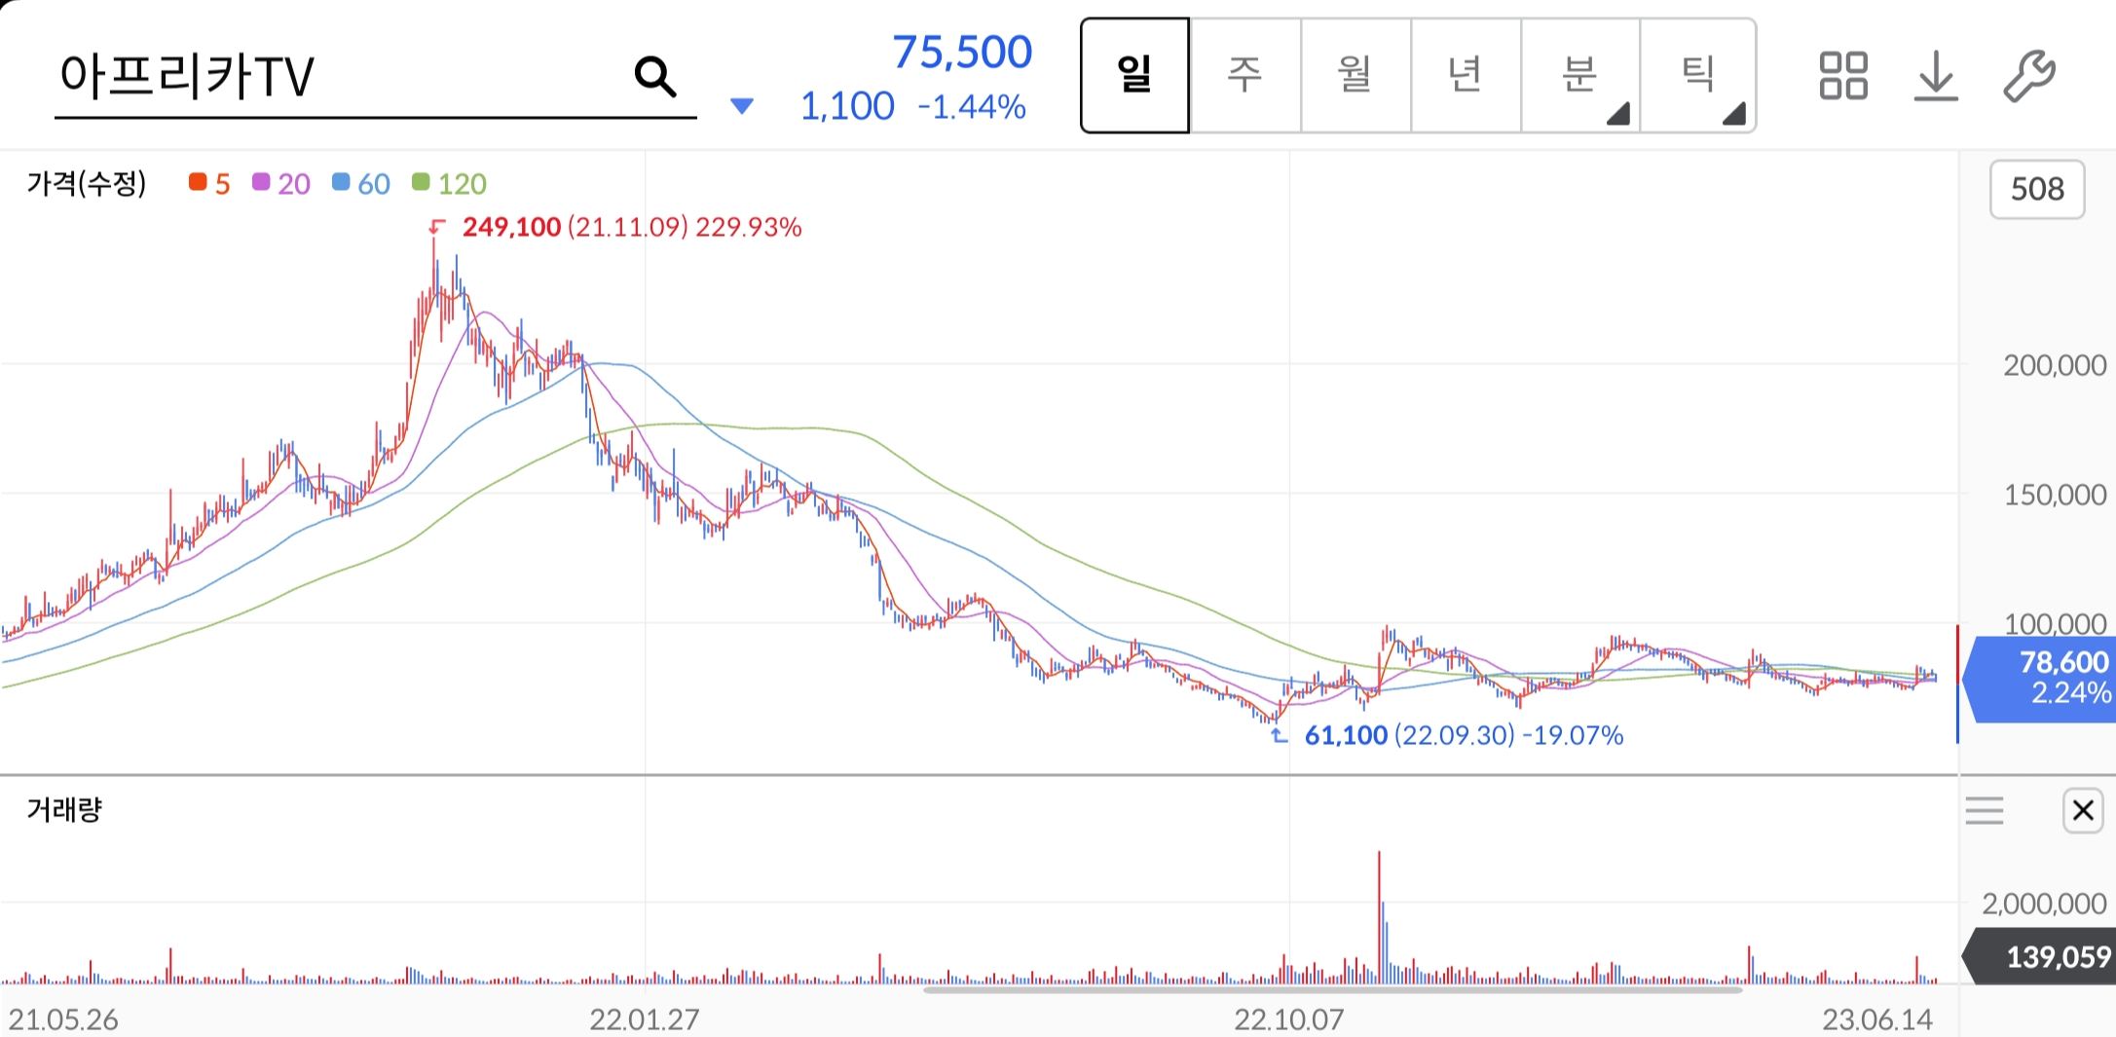Click the purple 20-day MA legend swatch

coord(261,182)
